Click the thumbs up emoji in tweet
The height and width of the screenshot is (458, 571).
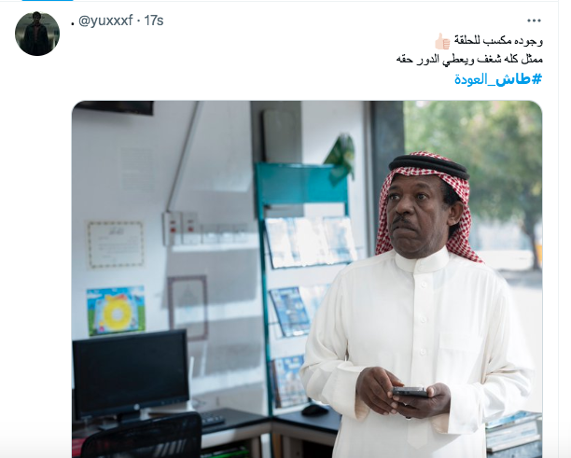(x=443, y=41)
